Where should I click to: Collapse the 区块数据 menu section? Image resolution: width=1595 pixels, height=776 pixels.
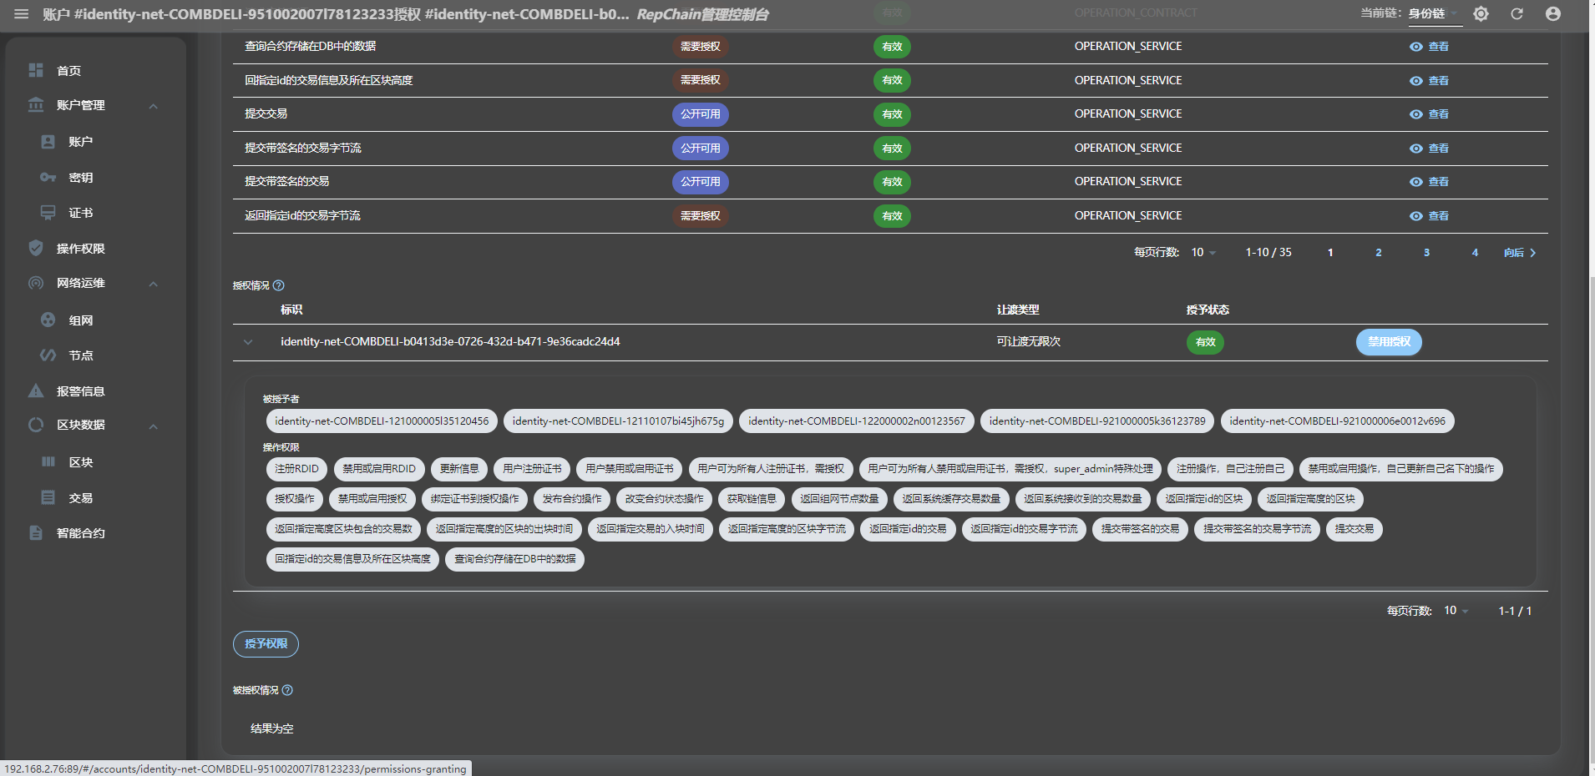(x=154, y=426)
